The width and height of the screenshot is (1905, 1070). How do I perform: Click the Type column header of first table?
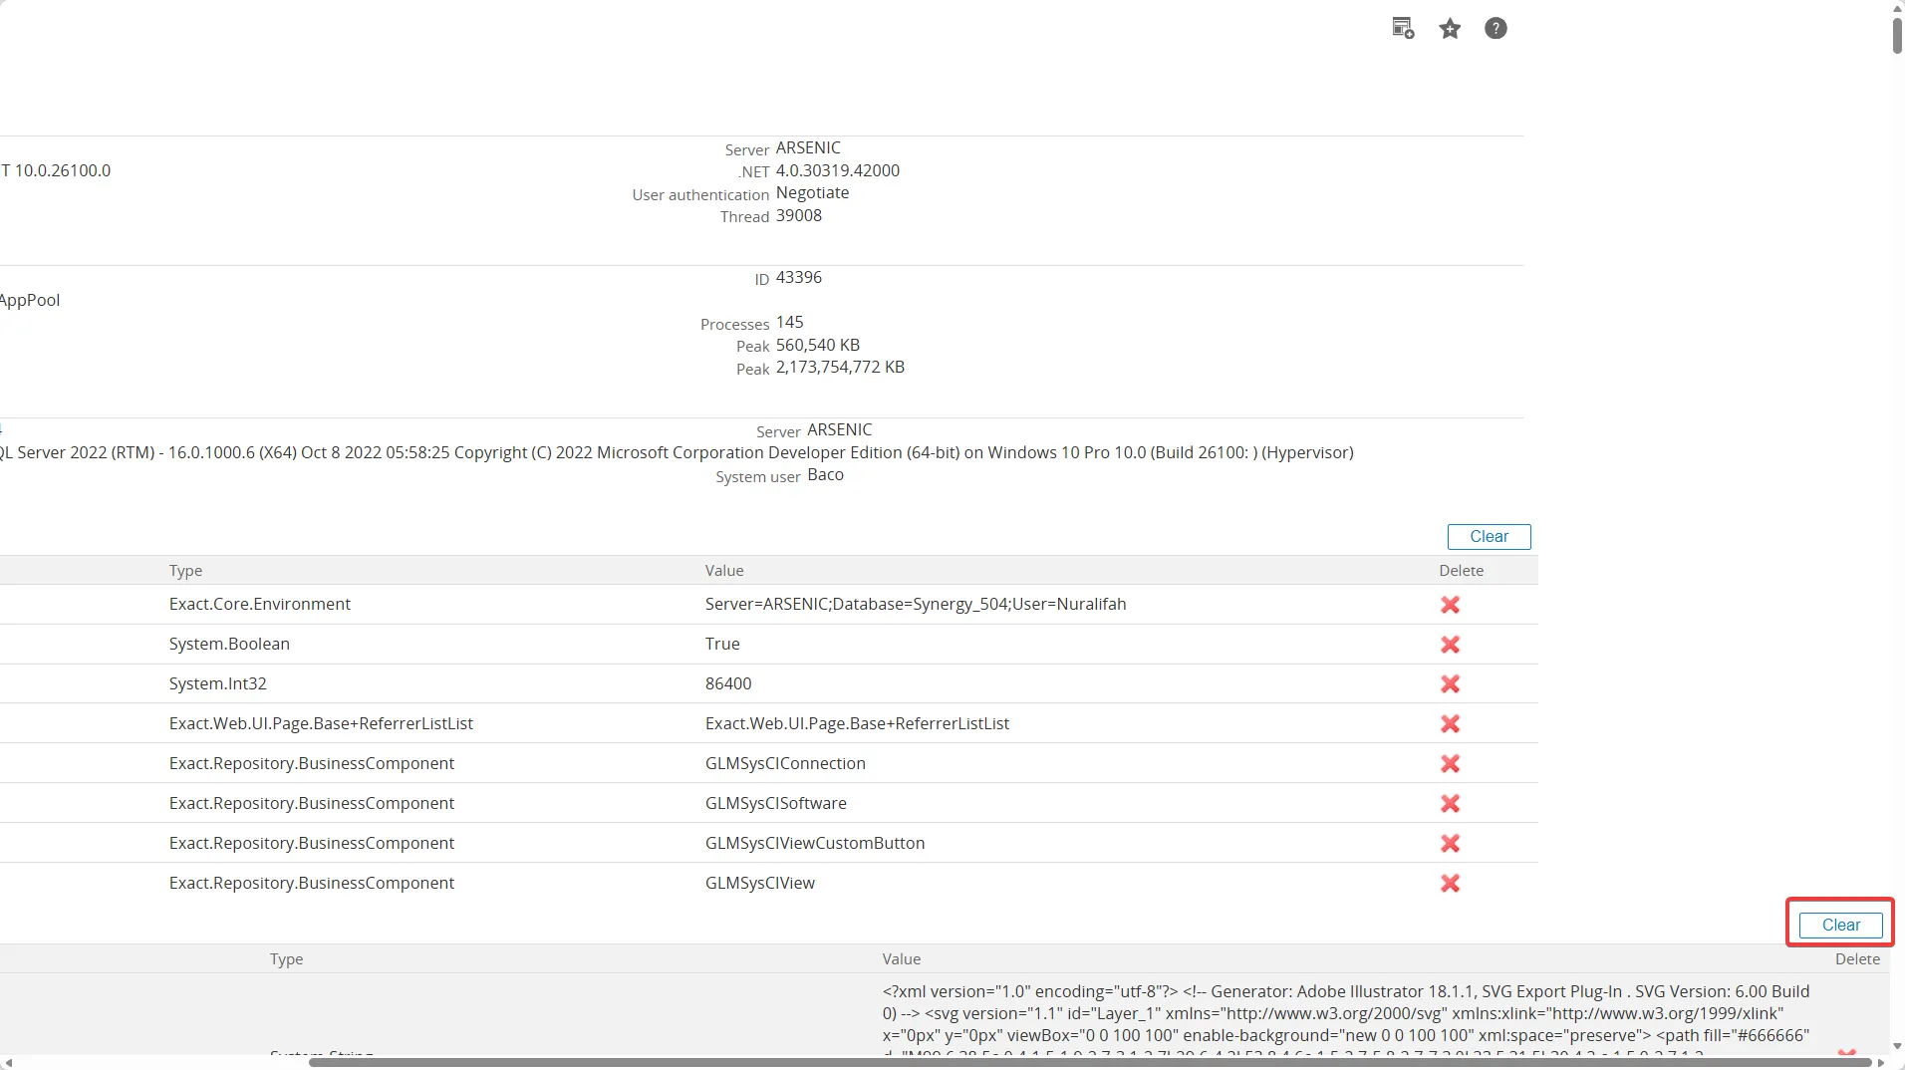coord(185,571)
